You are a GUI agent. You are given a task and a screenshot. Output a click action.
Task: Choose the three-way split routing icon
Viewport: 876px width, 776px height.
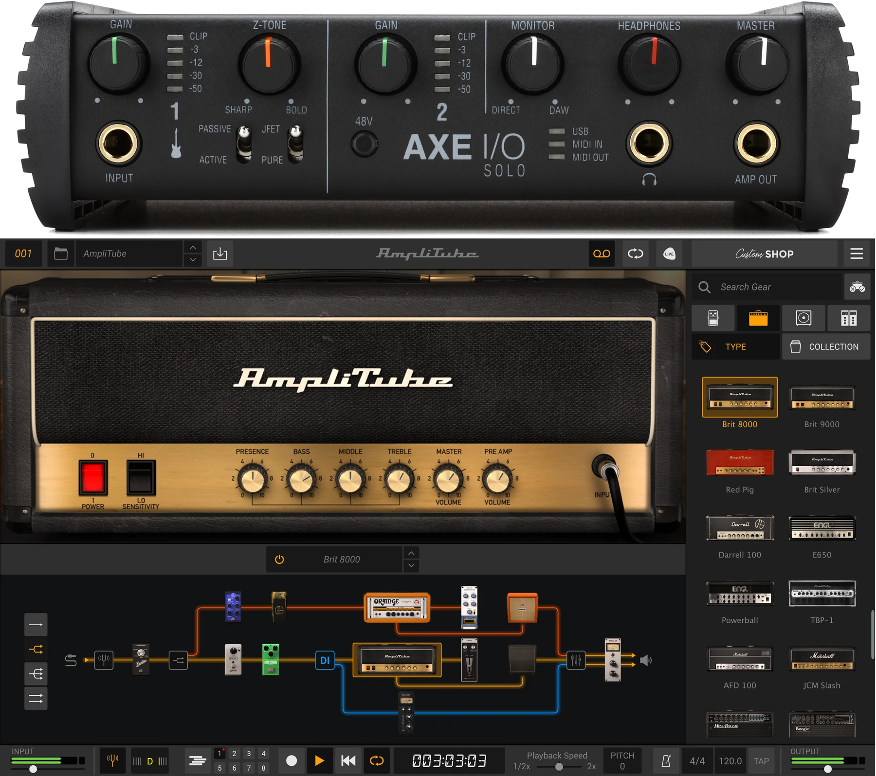[36, 674]
